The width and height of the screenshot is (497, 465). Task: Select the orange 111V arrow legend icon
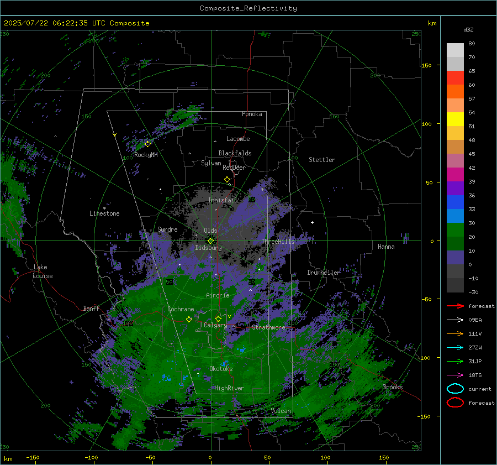455,333
